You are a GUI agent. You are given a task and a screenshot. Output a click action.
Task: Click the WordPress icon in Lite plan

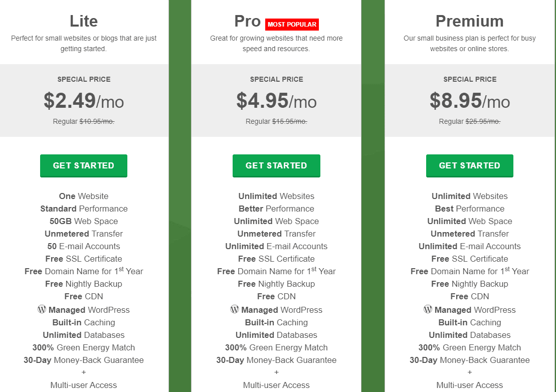point(42,309)
